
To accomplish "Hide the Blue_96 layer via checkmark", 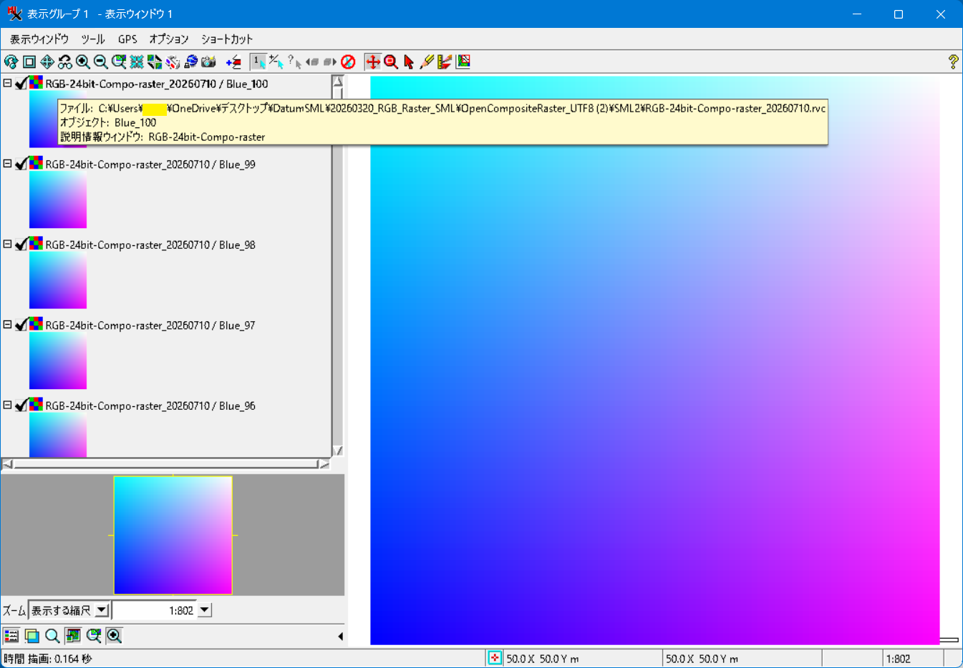I will [x=21, y=406].
